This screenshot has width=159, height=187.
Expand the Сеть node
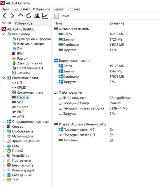click(4, 146)
